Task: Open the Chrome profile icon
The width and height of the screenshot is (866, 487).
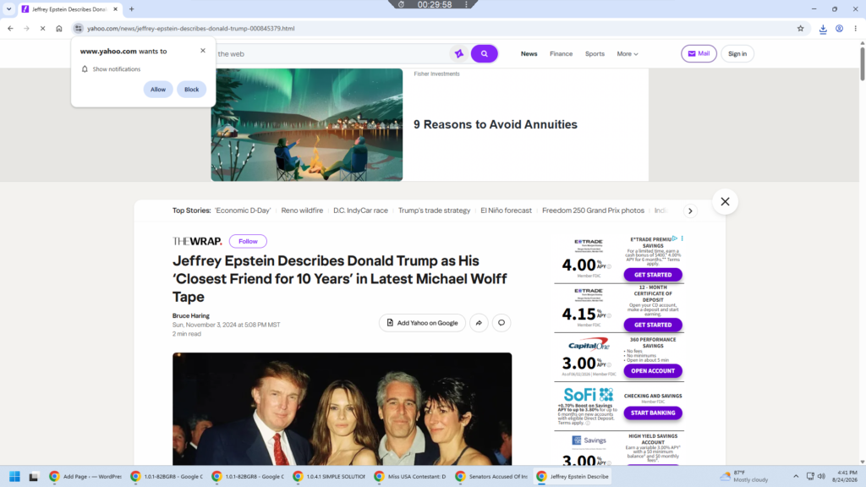Action: [840, 28]
